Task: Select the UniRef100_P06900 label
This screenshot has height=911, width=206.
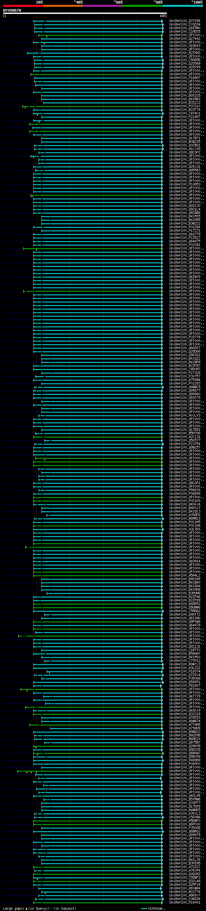Action: coord(185,764)
